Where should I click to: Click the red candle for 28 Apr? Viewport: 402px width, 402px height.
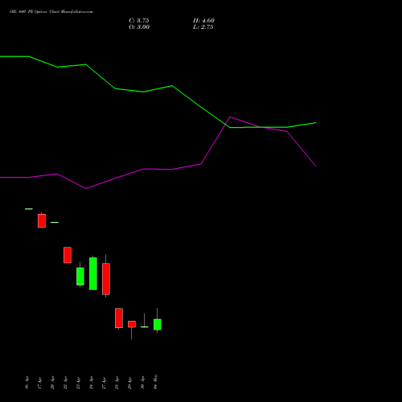point(119,318)
